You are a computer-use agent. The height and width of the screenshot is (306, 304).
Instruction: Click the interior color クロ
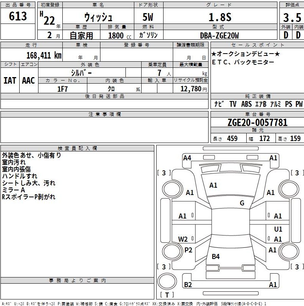pos(111,89)
